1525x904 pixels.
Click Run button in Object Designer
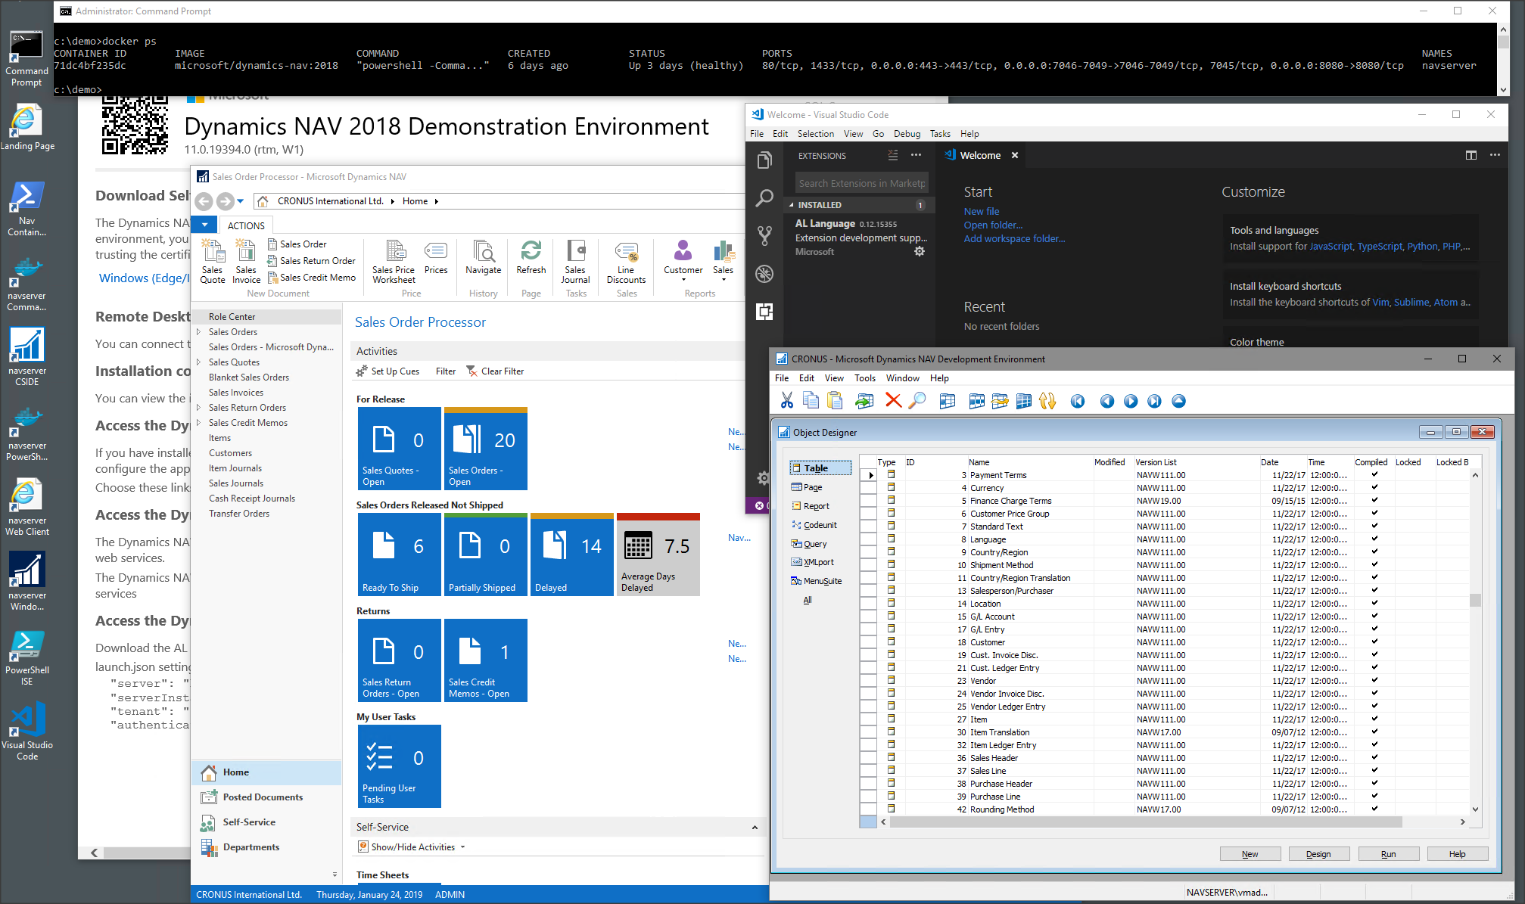click(1388, 854)
